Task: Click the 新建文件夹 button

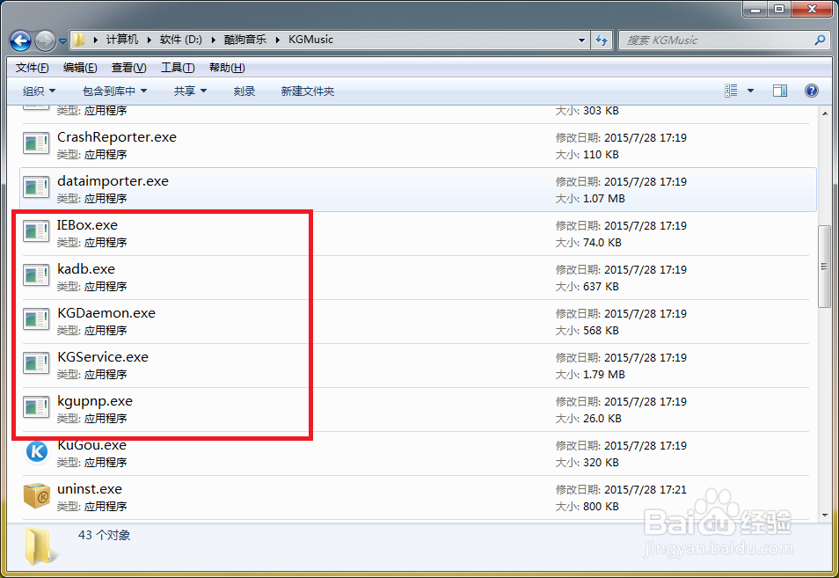Action: [308, 91]
